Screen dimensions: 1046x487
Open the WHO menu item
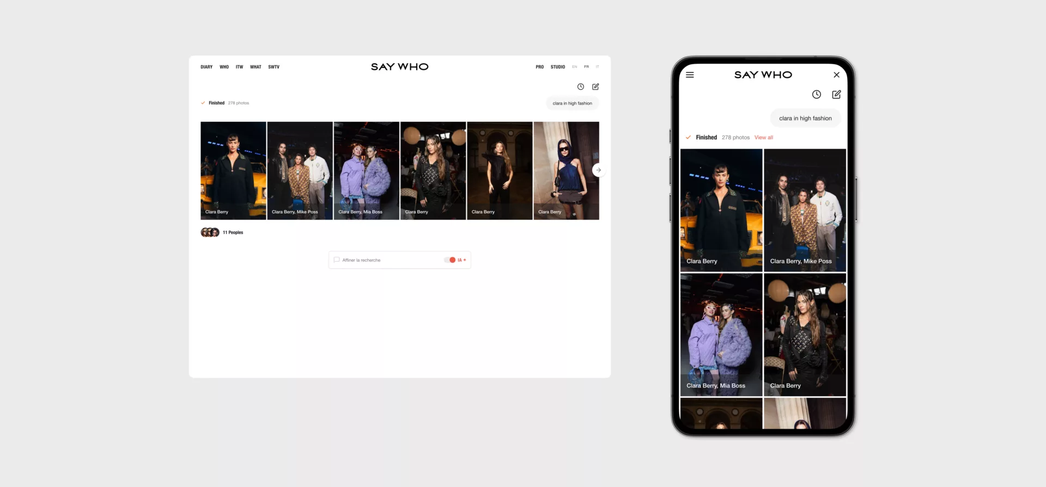pos(224,67)
